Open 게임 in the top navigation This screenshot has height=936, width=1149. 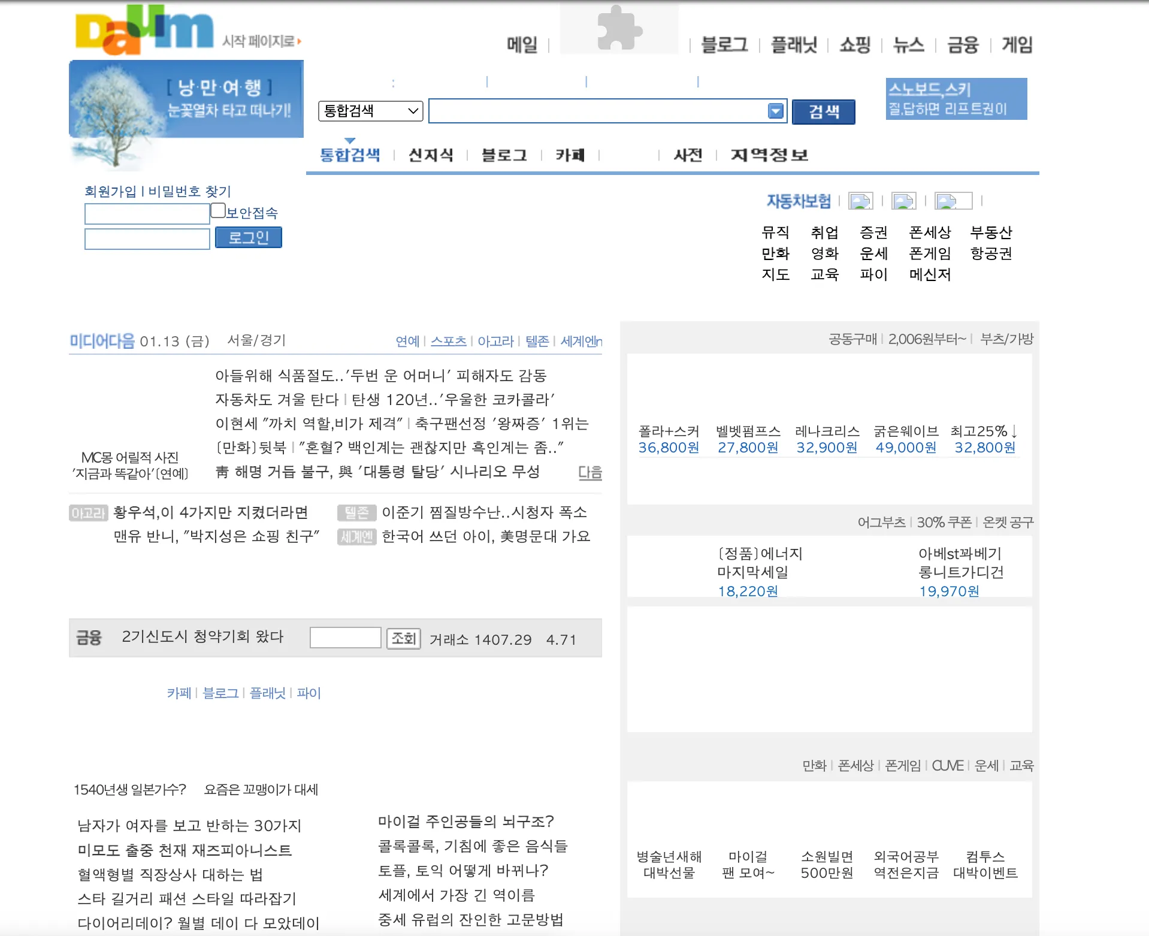(x=1017, y=44)
